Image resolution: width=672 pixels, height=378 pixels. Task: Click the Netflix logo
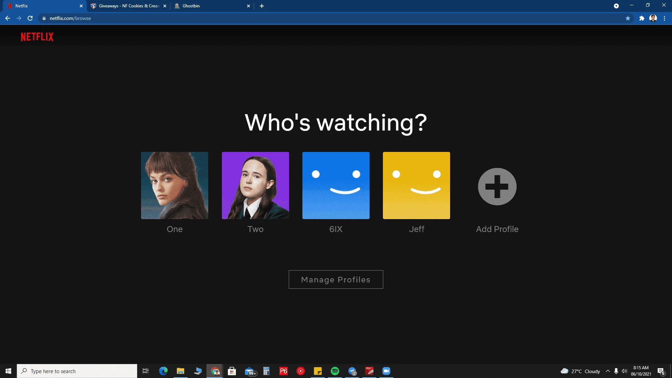pos(37,37)
